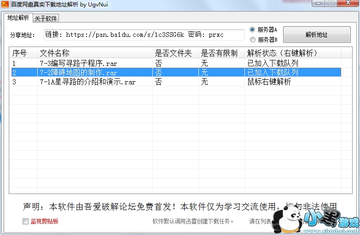Click the 文件名称 column header
This screenshot has height=235, width=360.
pyautogui.click(x=95, y=53)
